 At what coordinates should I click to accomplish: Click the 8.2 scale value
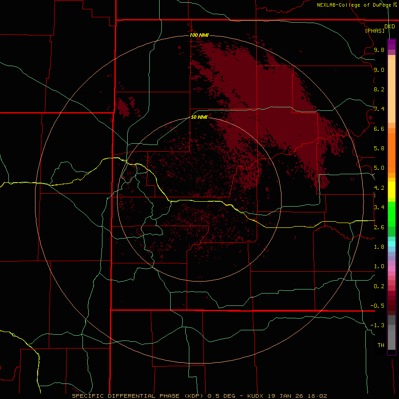click(379, 89)
